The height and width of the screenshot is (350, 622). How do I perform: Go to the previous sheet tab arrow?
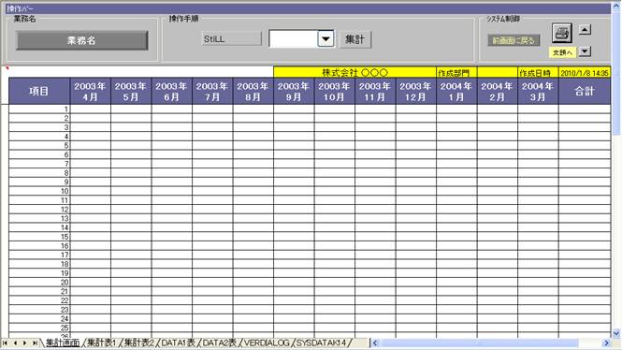(15, 343)
